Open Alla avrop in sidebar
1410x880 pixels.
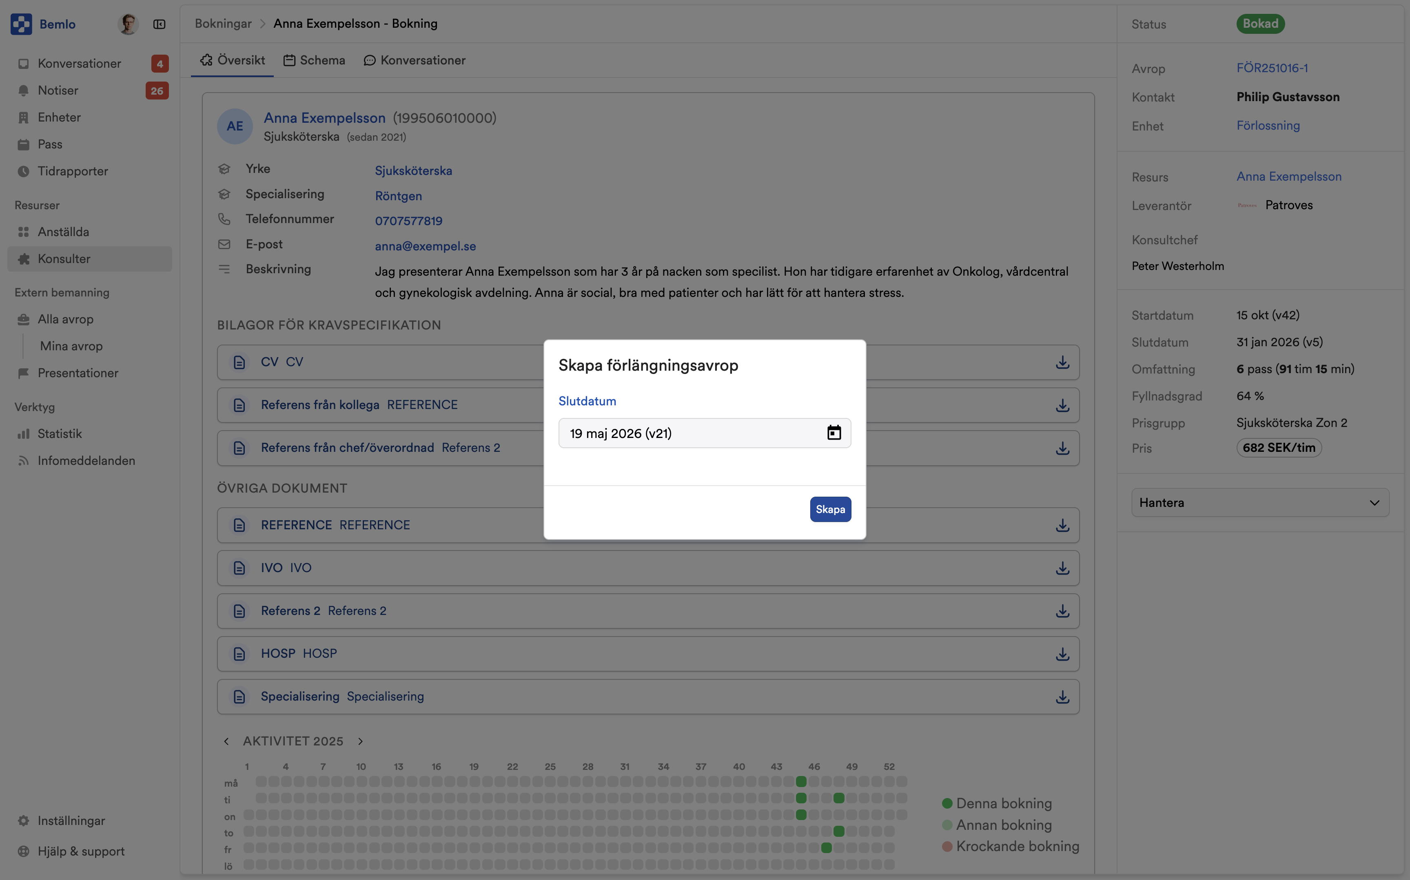pos(90,319)
